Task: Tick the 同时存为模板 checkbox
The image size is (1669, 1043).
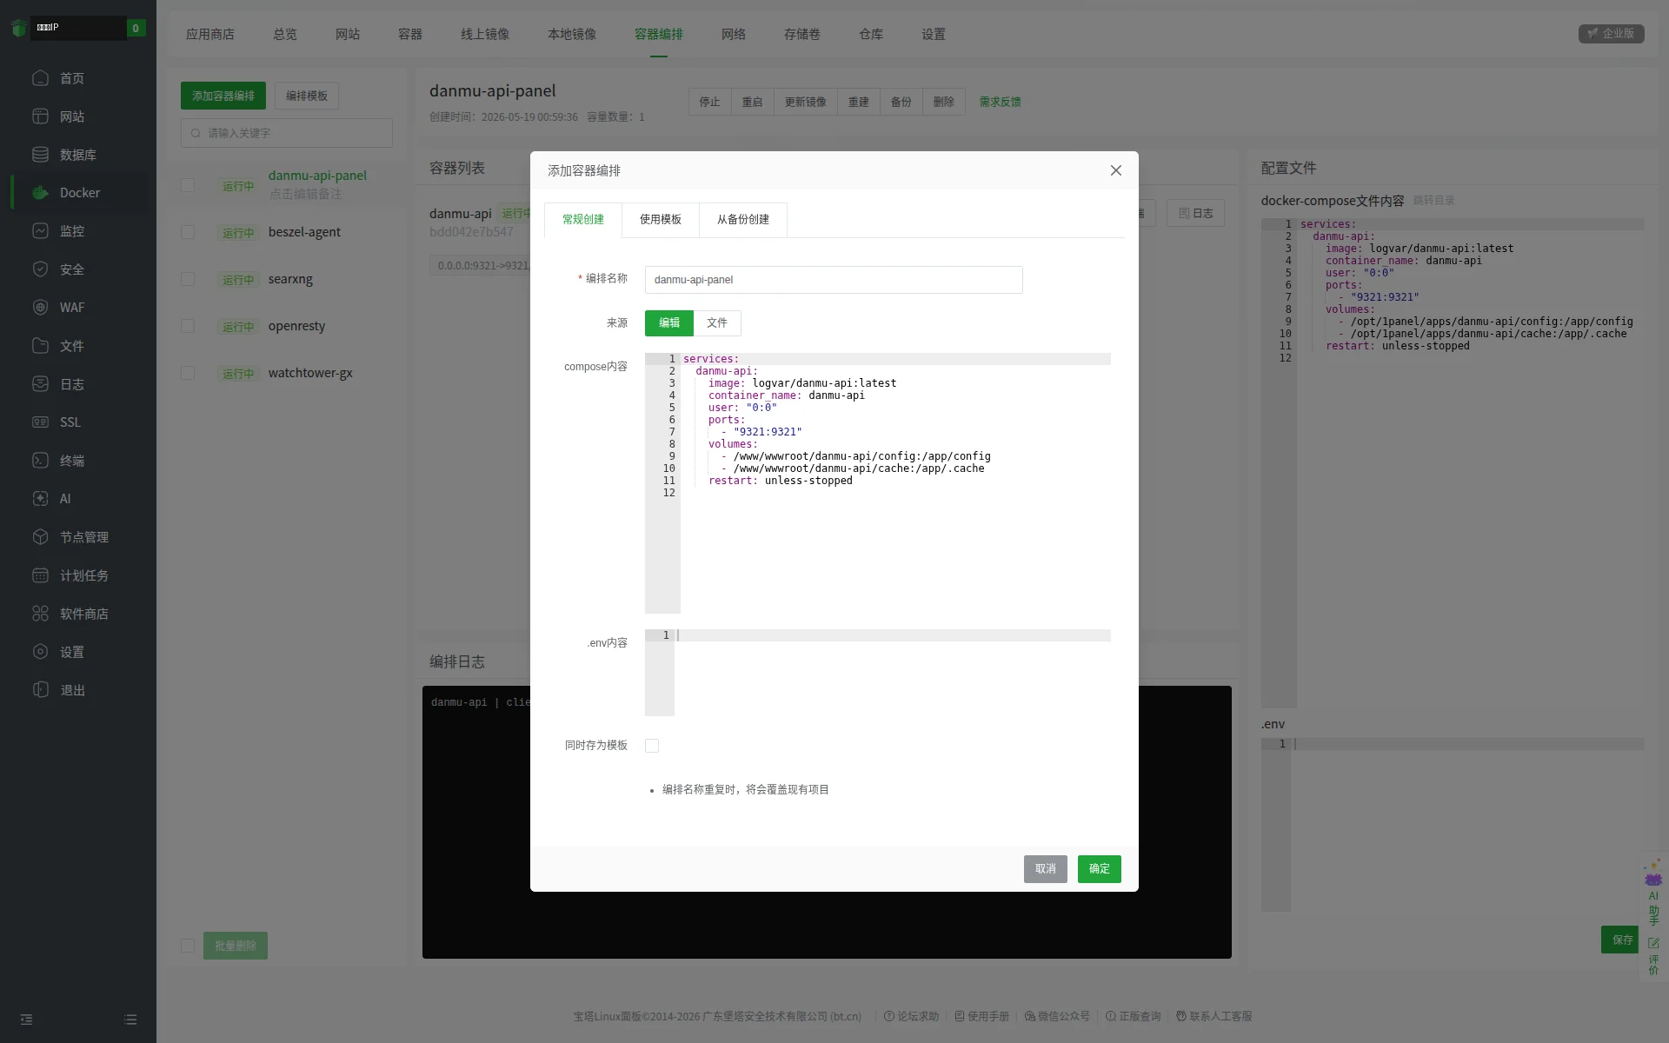Action: (x=652, y=746)
